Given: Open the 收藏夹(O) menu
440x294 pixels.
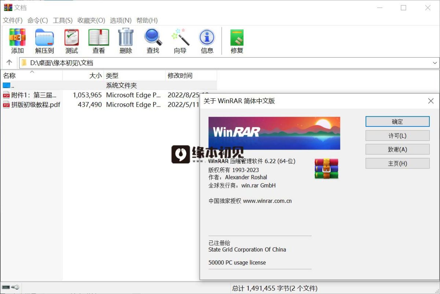Looking at the screenshot, I should tap(91, 20).
